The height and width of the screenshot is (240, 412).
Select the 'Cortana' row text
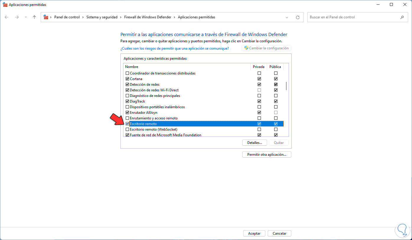point(136,79)
